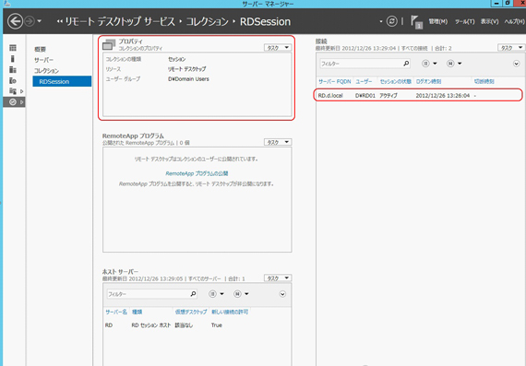
Task: Open the コレクション page in navigation
Action: coord(46,71)
